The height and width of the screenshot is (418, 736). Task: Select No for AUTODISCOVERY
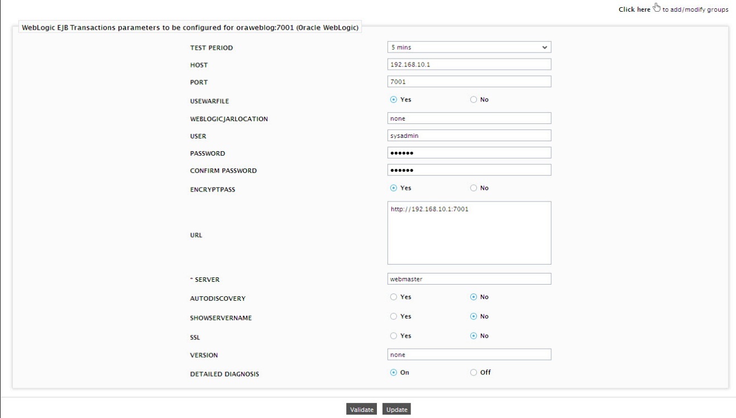[x=474, y=297]
